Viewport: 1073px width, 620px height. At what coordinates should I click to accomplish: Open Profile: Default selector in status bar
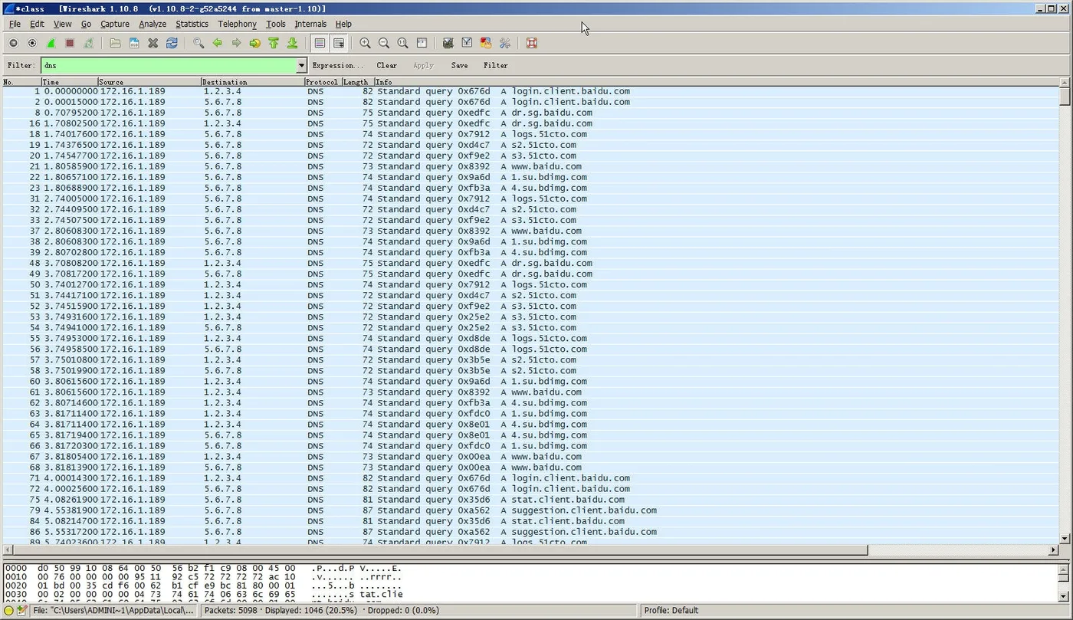671,611
